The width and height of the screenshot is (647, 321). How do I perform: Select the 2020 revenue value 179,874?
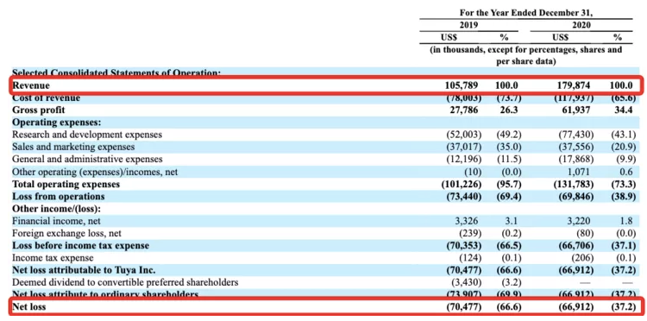coord(574,85)
